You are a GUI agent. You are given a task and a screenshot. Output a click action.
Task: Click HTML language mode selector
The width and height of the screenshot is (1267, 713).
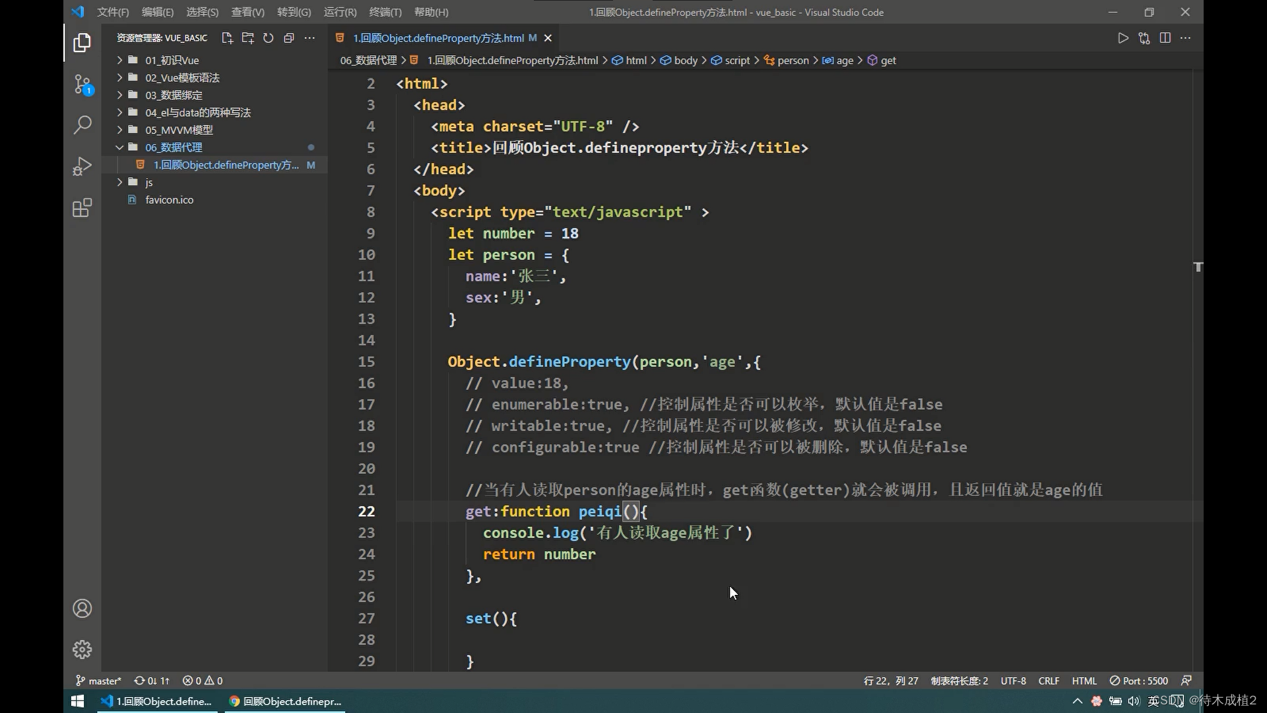click(x=1084, y=681)
